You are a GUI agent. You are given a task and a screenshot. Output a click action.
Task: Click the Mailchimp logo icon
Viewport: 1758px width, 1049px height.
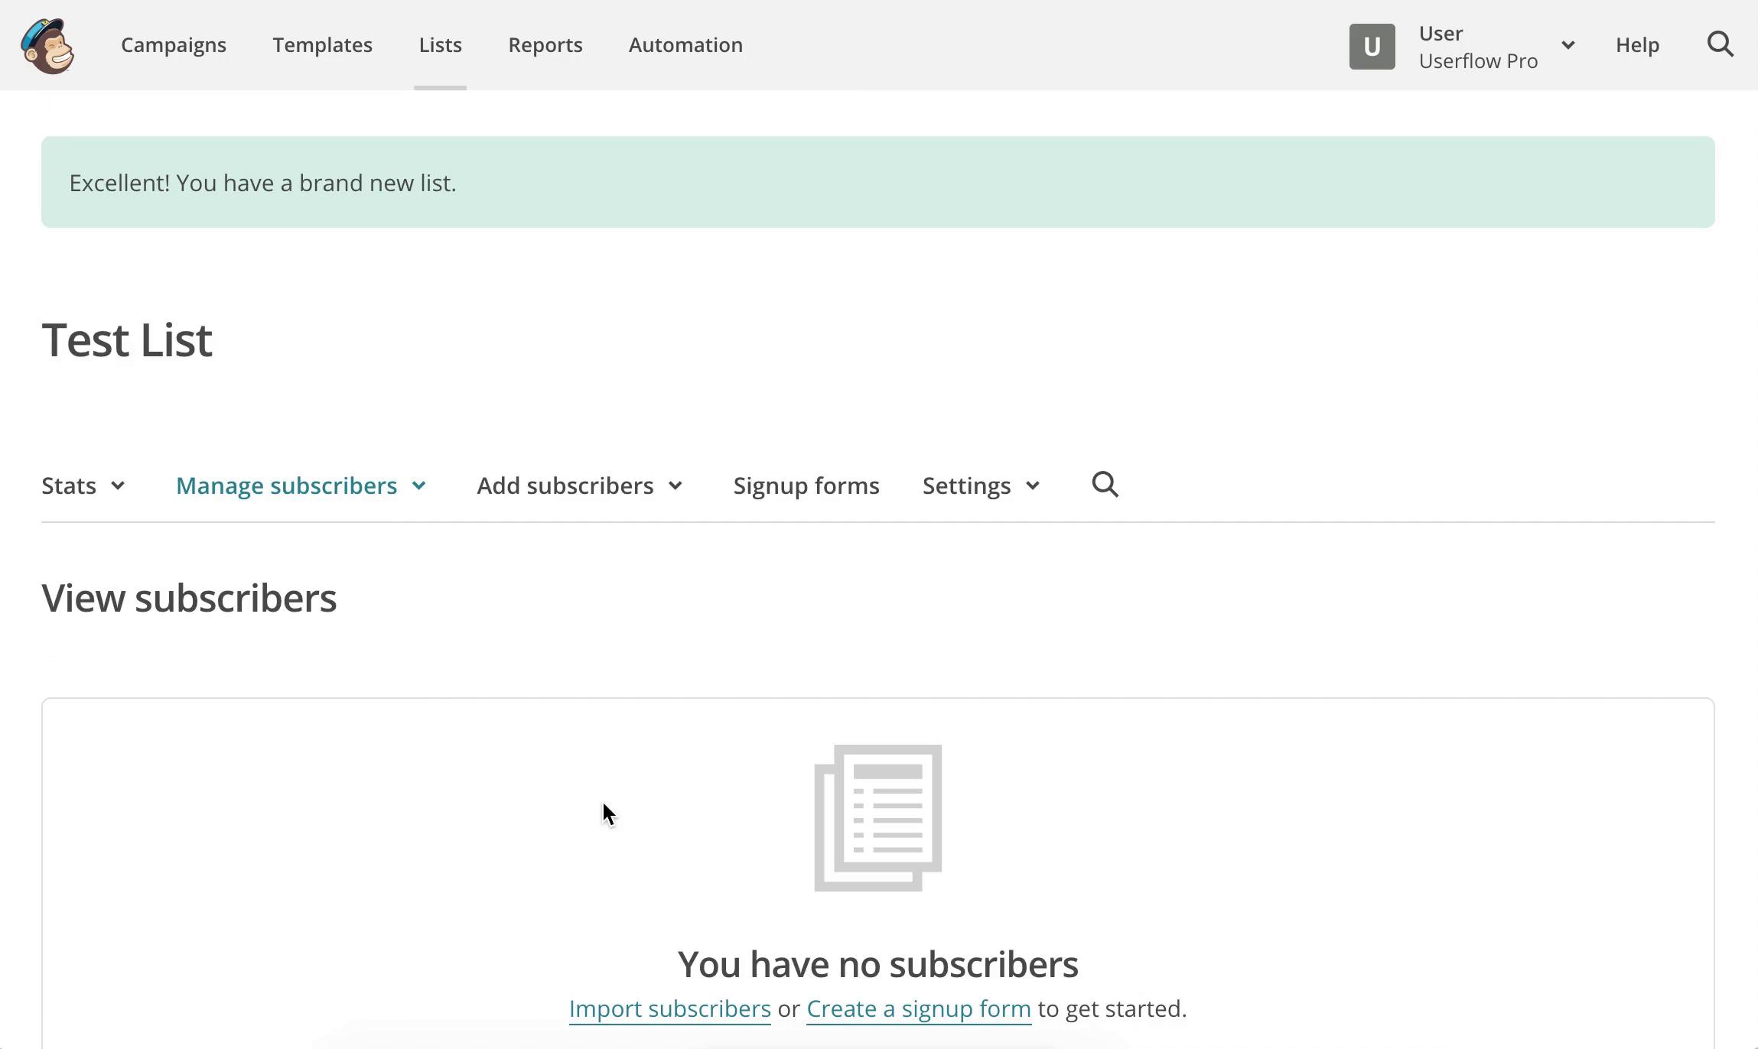click(x=47, y=46)
